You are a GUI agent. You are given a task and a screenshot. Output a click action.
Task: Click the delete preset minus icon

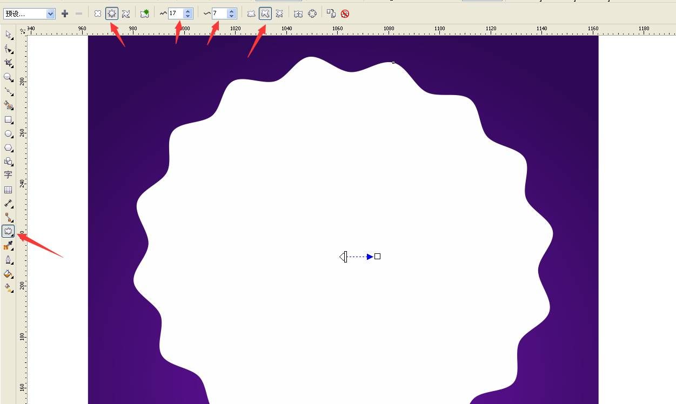pyautogui.click(x=79, y=14)
